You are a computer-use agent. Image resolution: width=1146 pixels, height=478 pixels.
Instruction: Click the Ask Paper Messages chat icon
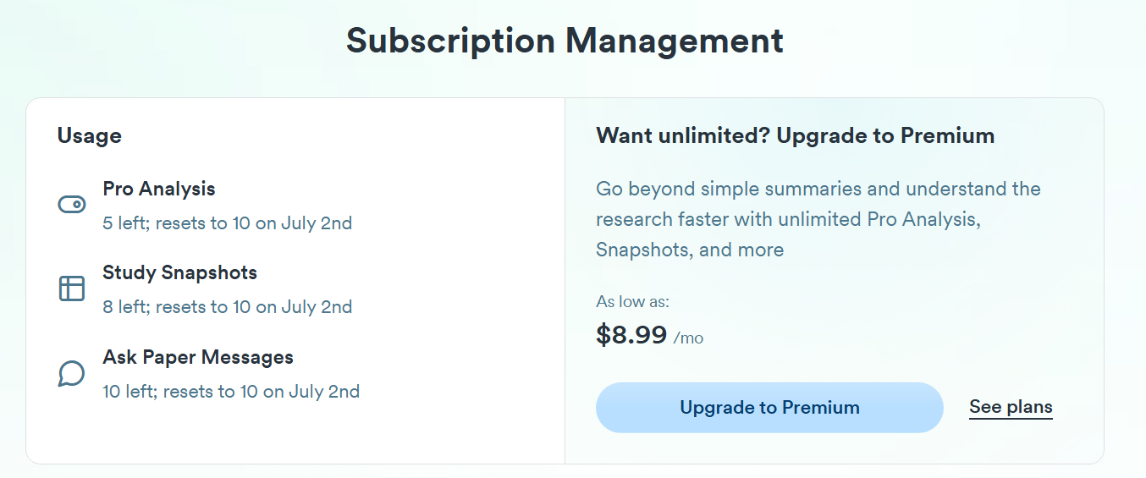(x=71, y=373)
